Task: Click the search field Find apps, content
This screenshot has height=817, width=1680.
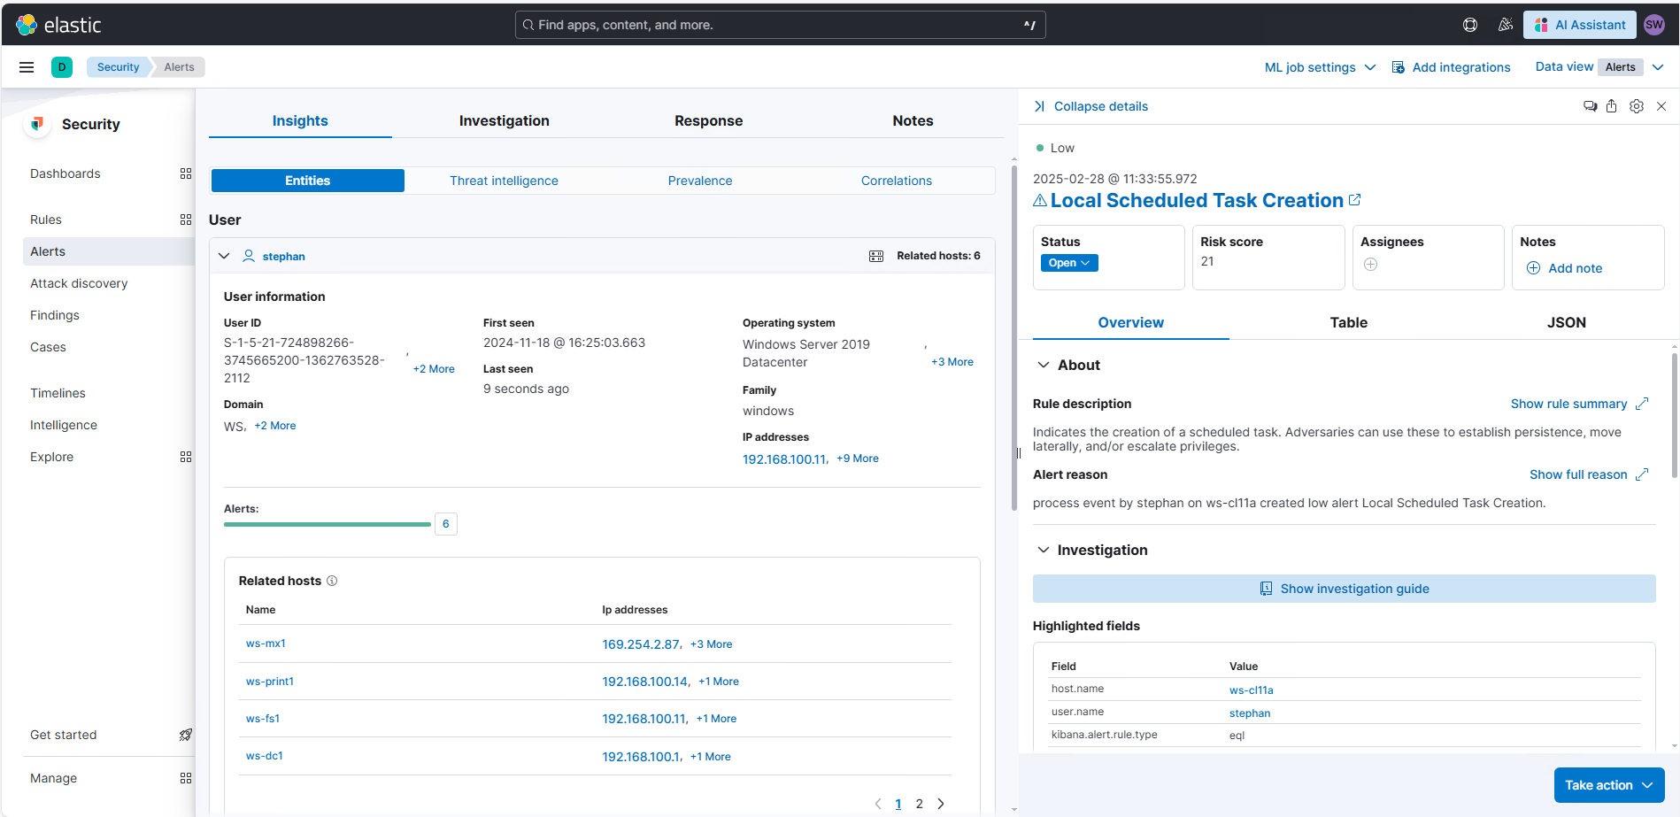Action: coord(781,25)
